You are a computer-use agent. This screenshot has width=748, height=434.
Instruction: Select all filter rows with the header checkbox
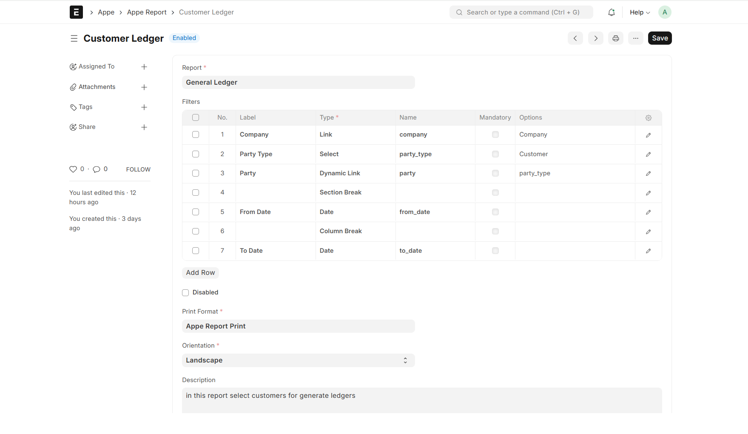tap(195, 117)
